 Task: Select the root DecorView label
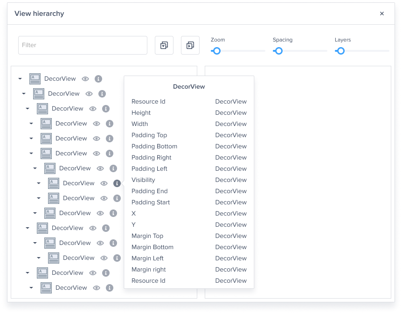click(x=60, y=79)
